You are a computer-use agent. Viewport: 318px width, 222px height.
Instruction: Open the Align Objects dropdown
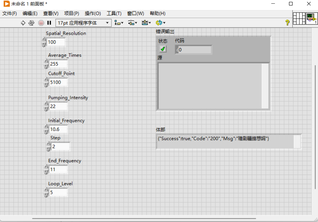pyautogui.click(x=119, y=23)
